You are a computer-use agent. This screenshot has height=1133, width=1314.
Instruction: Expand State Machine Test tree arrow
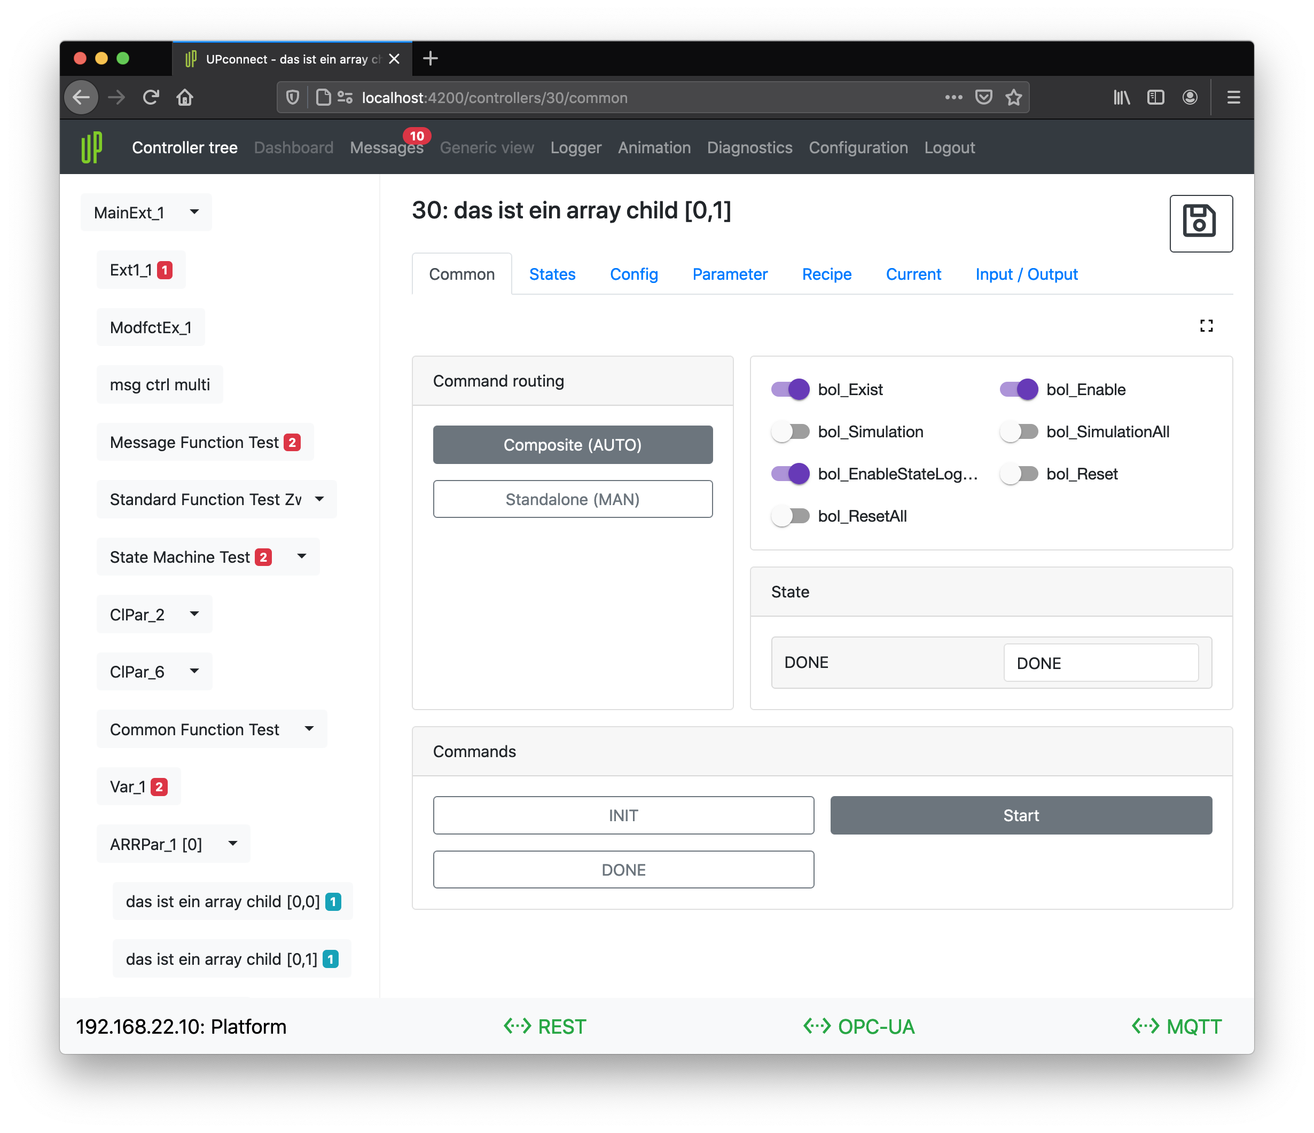[x=302, y=557]
